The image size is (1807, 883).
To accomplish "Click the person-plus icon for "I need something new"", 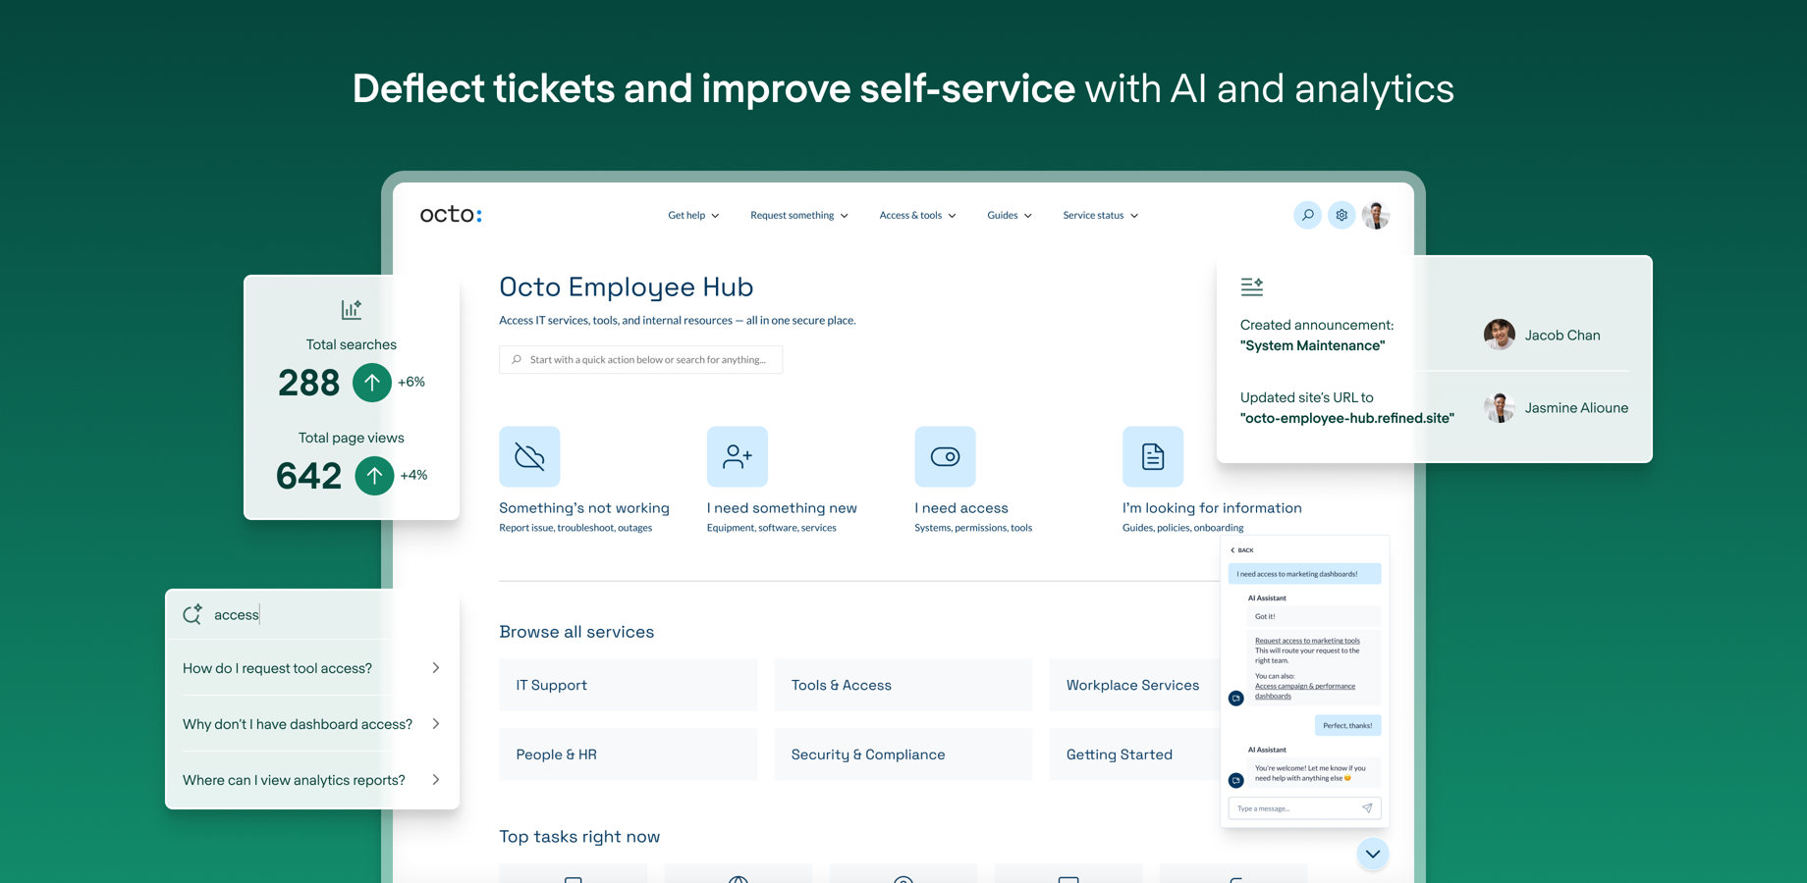I will pyautogui.click(x=738, y=456).
